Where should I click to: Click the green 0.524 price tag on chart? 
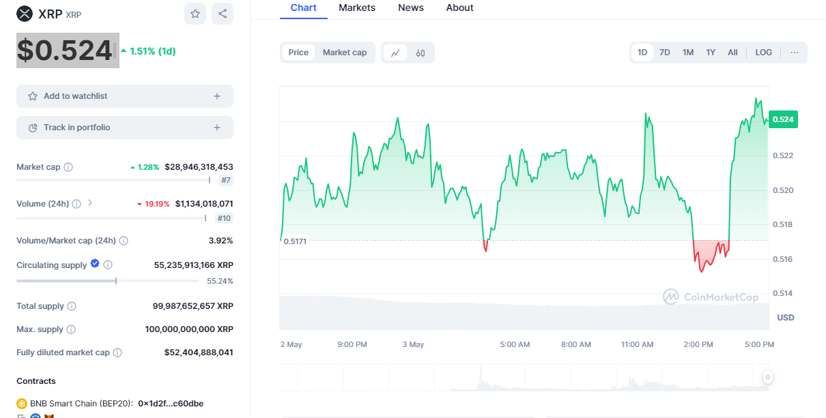783,119
